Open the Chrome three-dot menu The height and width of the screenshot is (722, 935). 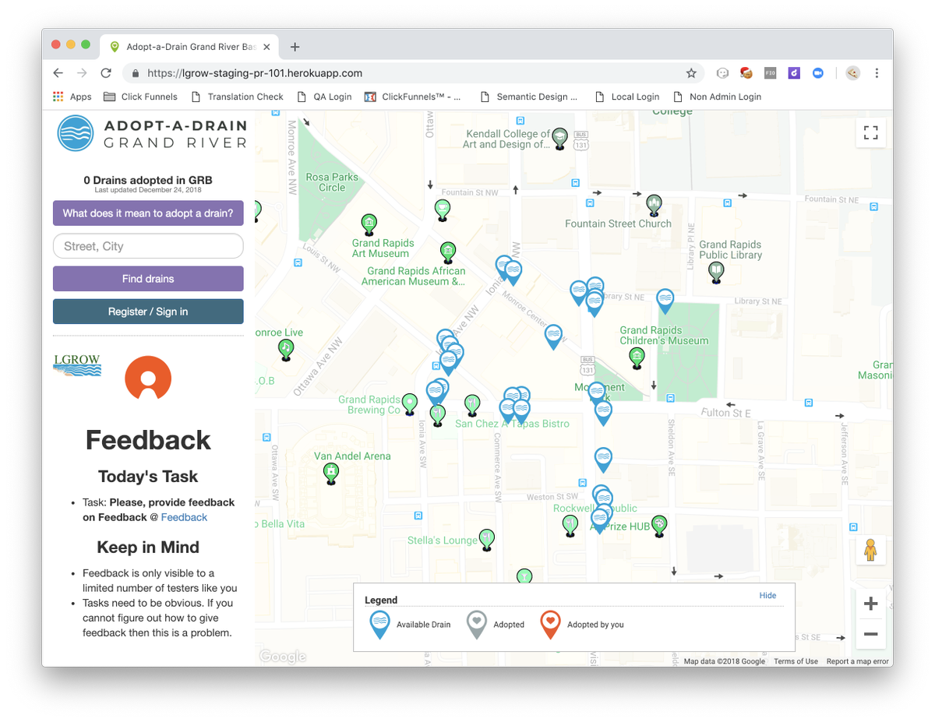click(x=877, y=73)
